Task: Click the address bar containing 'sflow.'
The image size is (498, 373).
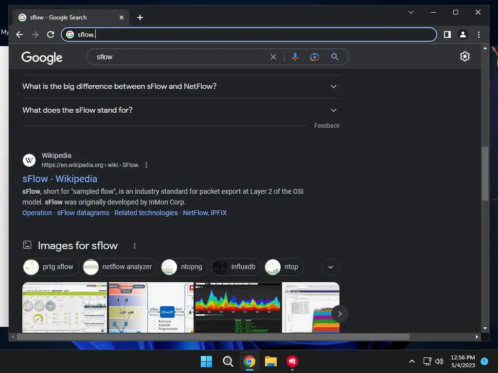Action: coord(249,34)
